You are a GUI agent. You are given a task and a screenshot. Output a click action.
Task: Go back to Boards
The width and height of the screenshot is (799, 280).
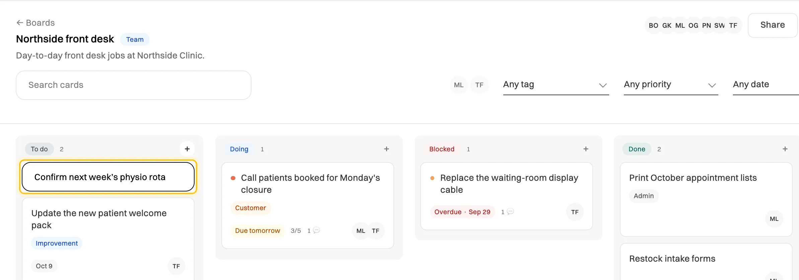pyautogui.click(x=35, y=23)
